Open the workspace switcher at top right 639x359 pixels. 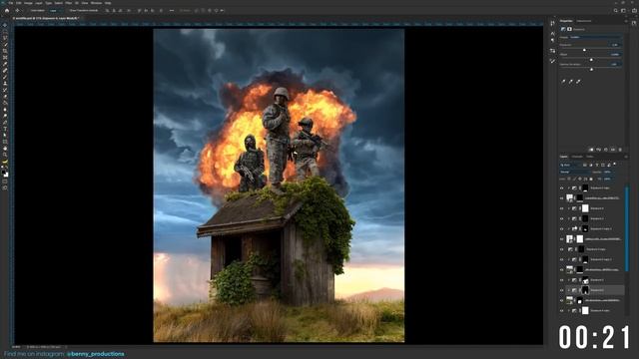pos(624,11)
